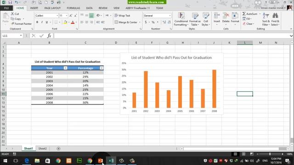Toggle Merge & Center
Screen dimensions: 294x165
[x=126, y=22]
